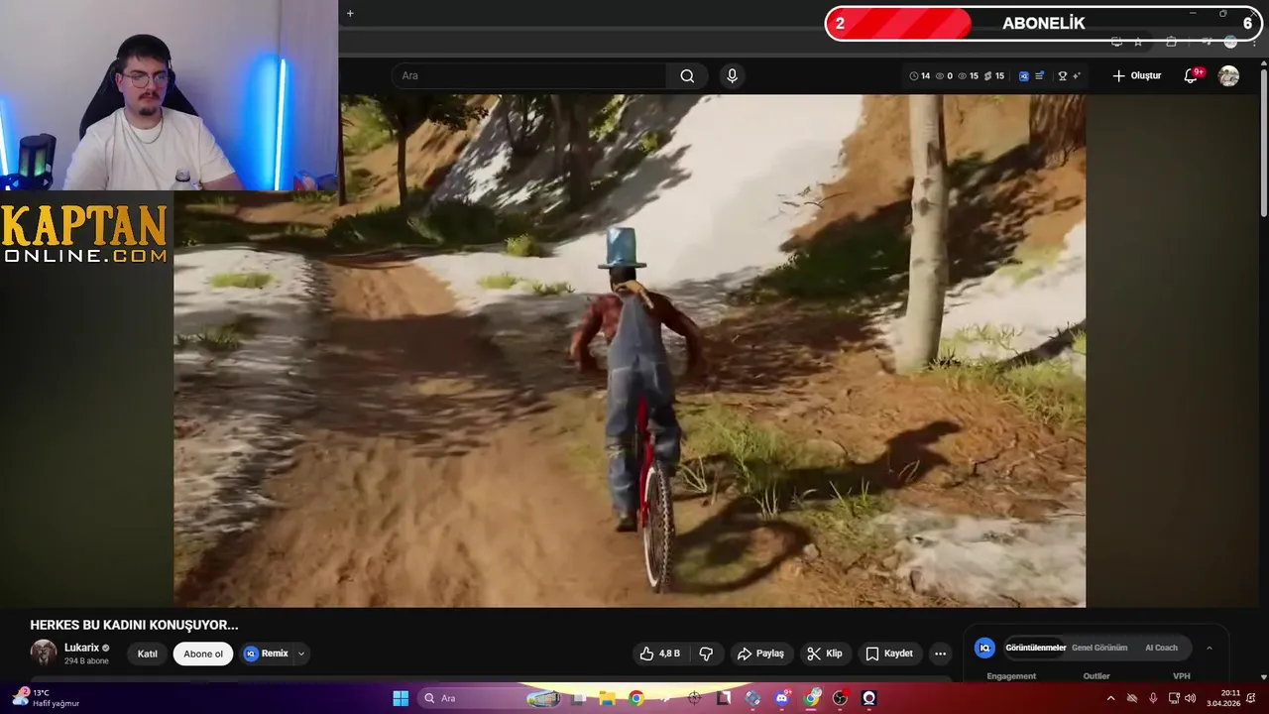Click the Shorts stat showing 15
This screenshot has width=1269, height=714.
point(993,75)
